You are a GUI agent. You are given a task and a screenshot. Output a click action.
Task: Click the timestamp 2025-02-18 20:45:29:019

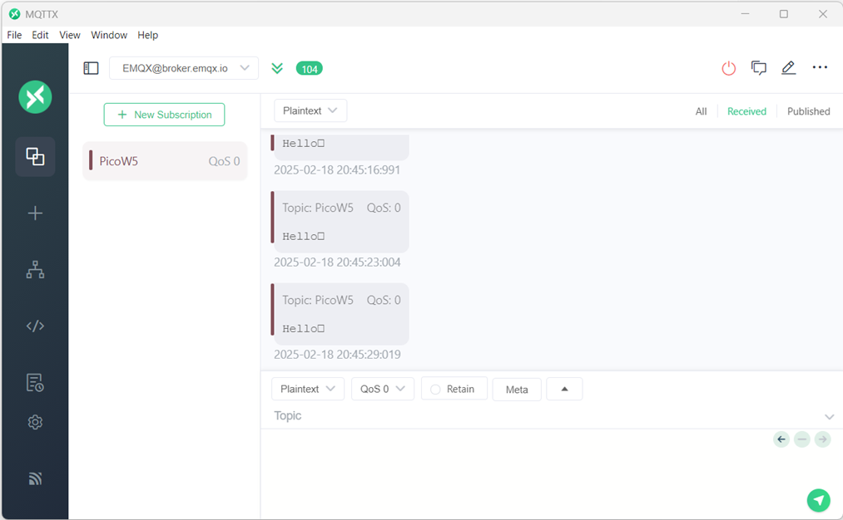337,355
